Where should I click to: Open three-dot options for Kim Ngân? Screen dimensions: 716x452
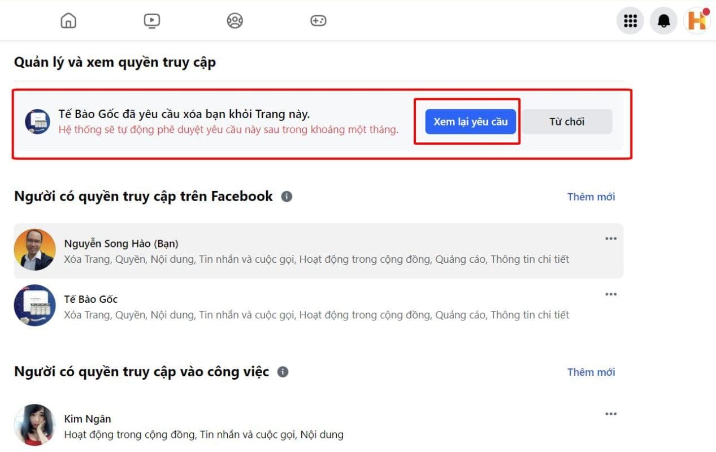pos(611,414)
